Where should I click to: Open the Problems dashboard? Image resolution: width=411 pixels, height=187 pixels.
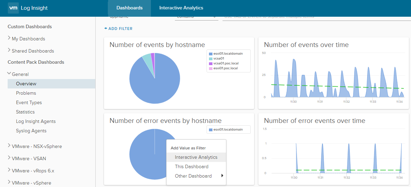pos(26,93)
